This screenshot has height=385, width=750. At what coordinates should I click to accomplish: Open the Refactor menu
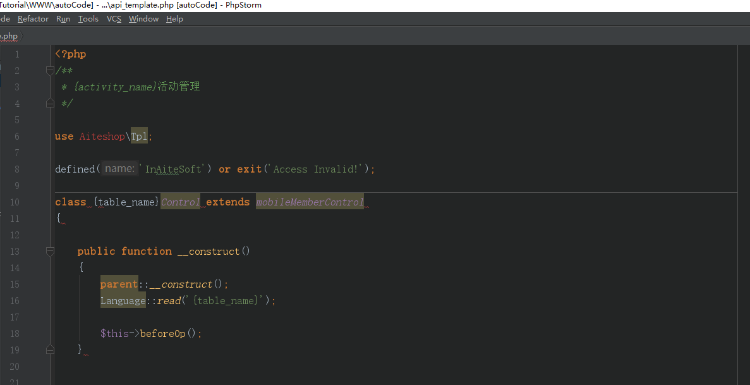(x=33, y=19)
